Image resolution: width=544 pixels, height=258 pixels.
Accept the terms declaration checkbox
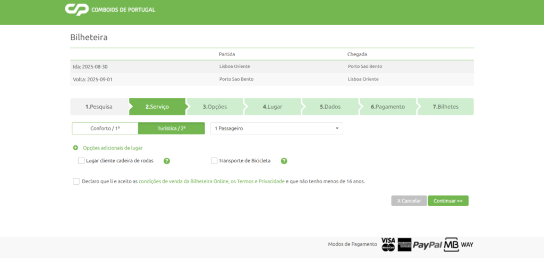point(76,182)
